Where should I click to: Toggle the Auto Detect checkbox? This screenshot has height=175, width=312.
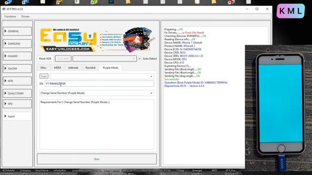[140, 58]
